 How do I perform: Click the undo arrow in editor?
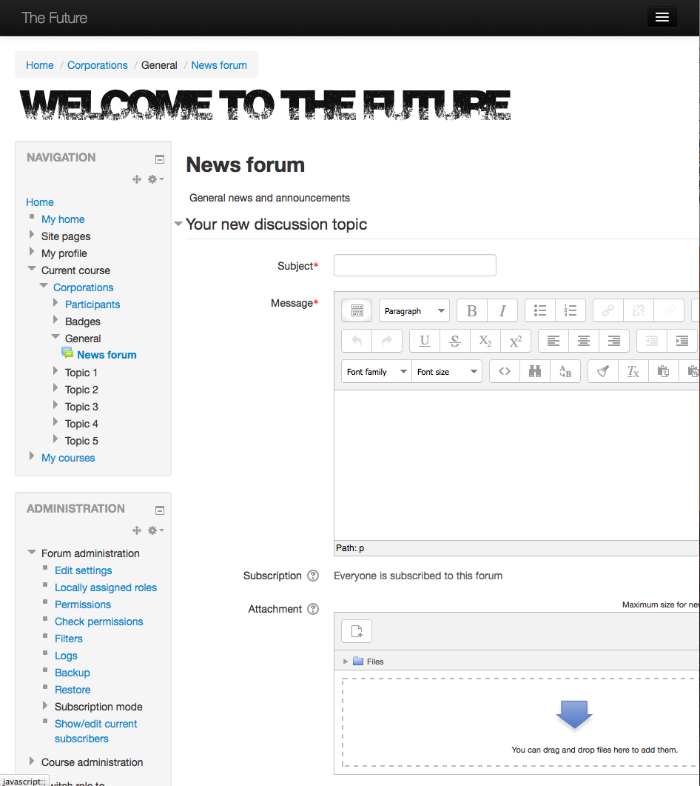(x=357, y=342)
